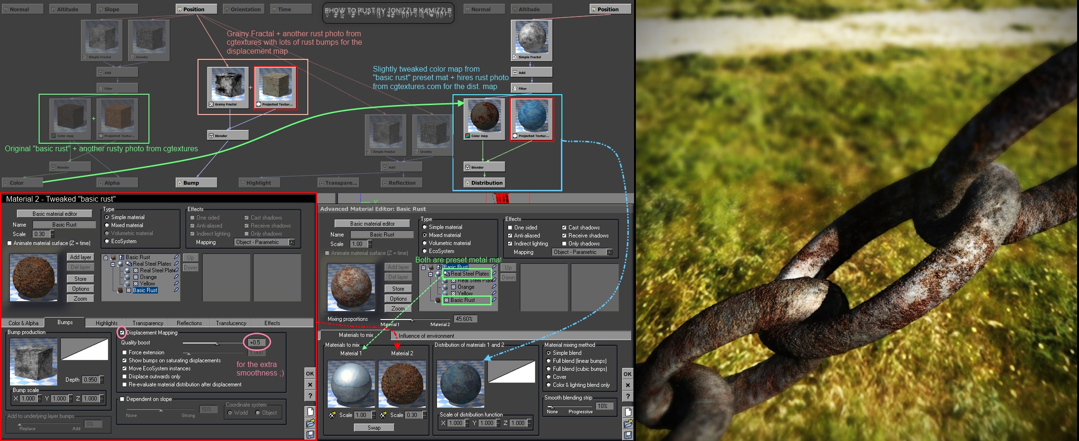This screenshot has width=1079, height=441.
Task: Open the Translucency tab
Action: (231, 323)
